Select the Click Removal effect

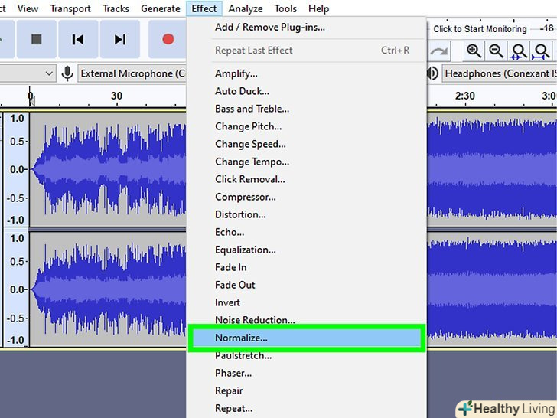tap(307, 179)
